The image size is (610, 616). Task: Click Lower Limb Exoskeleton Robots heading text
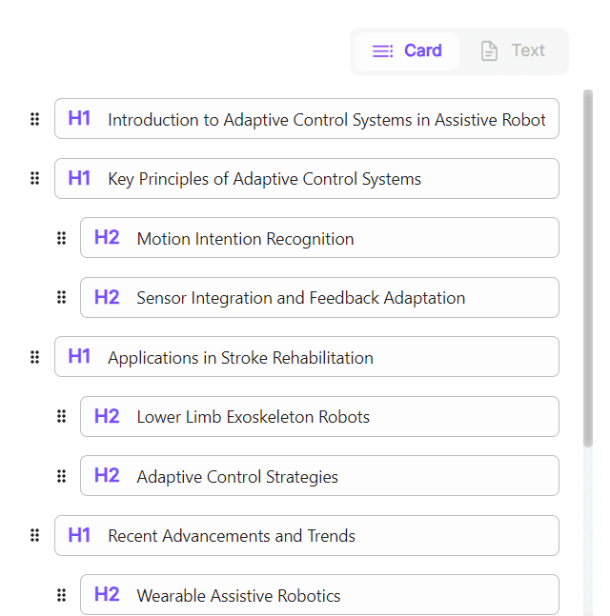[x=253, y=417]
